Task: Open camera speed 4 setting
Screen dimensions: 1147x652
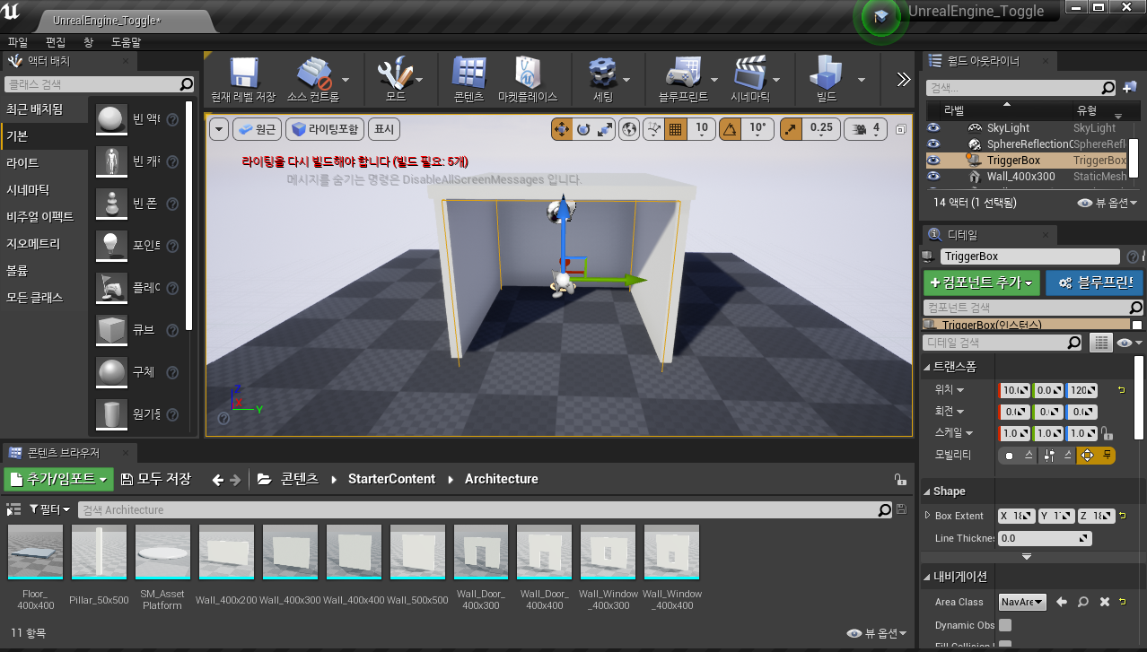Action: coord(867,129)
